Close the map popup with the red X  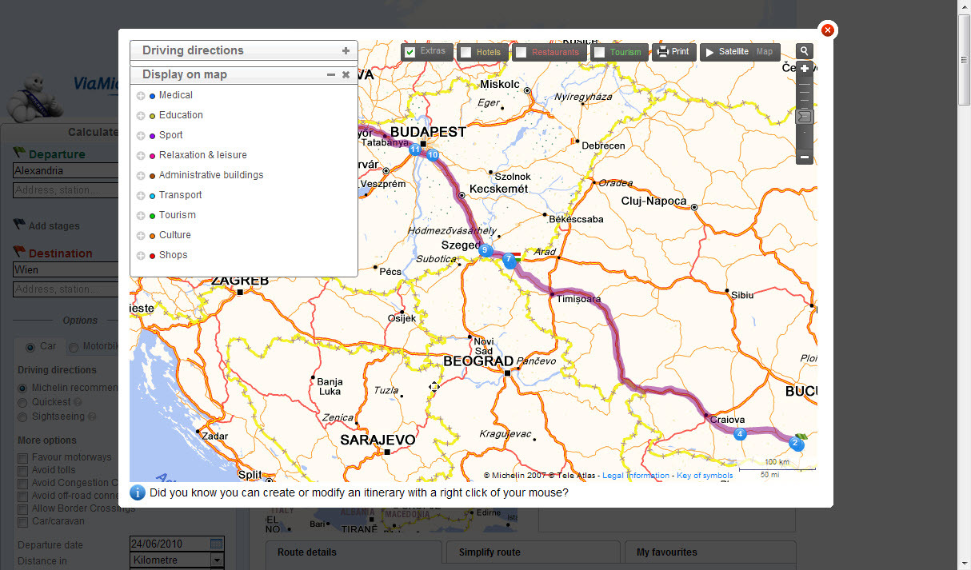[x=828, y=30]
